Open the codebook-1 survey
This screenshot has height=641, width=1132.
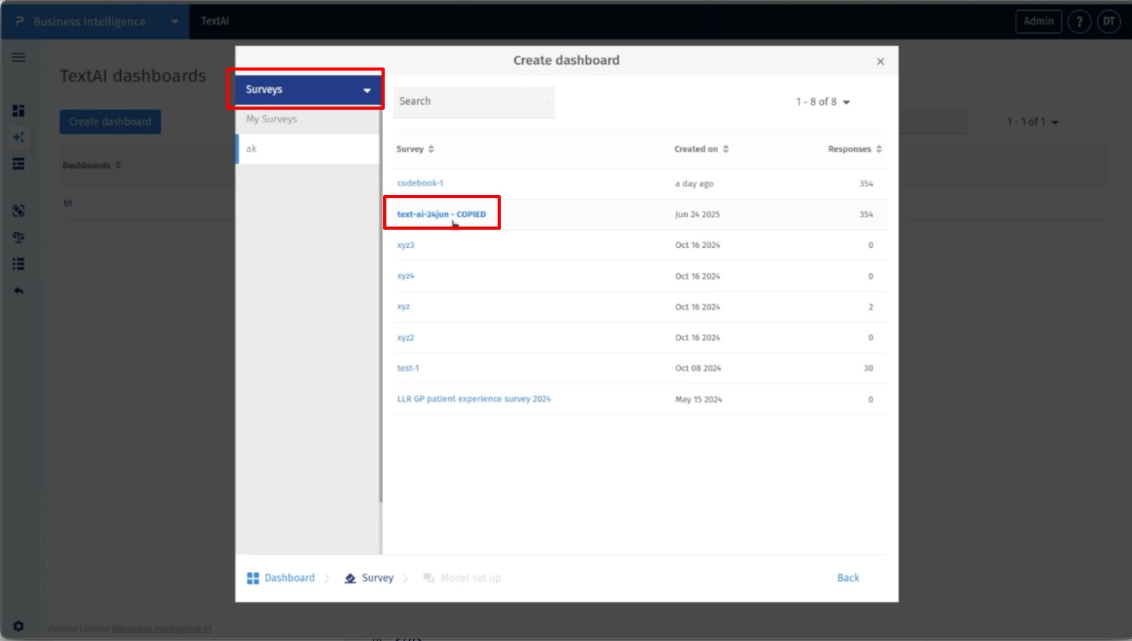(x=420, y=183)
